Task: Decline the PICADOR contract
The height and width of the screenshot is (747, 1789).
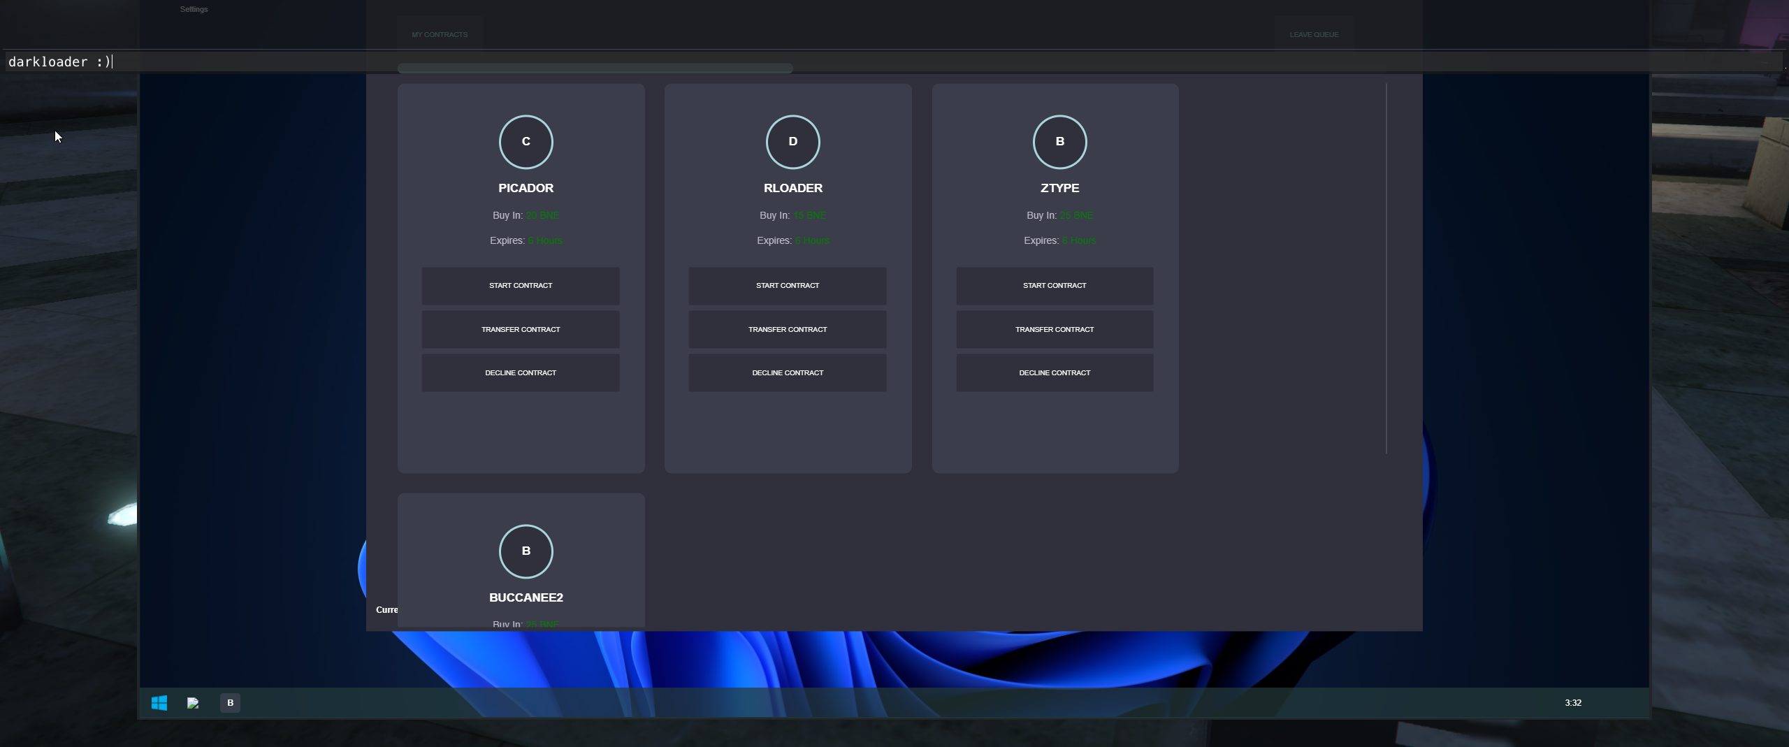Action: click(521, 372)
